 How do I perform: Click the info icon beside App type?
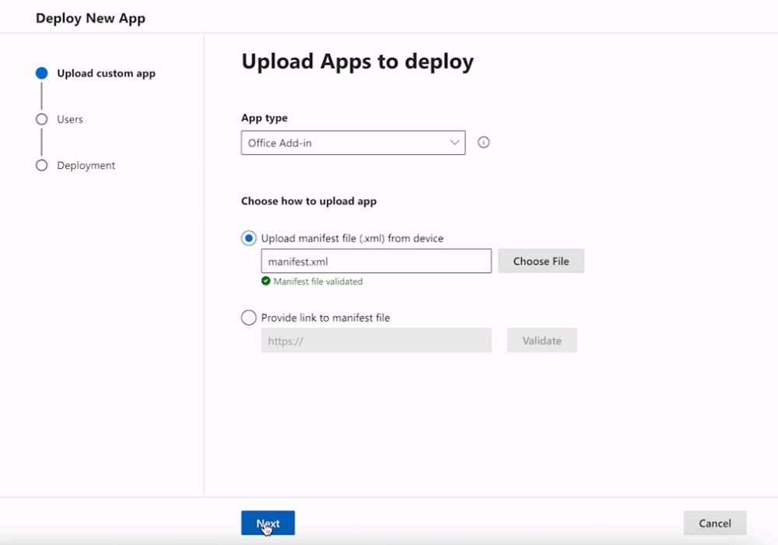tap(483, 142)
